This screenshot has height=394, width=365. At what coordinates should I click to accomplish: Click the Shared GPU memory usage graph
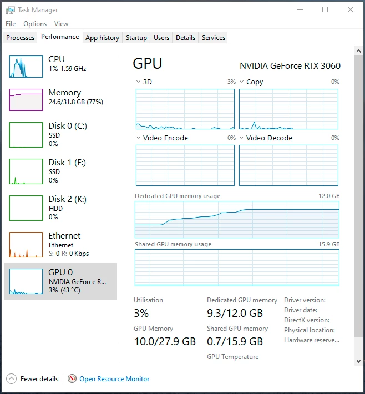click(x=237, y=267)
